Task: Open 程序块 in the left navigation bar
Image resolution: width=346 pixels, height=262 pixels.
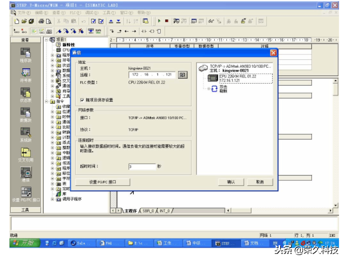Action: pyautogui.click(x=25, y=55)
